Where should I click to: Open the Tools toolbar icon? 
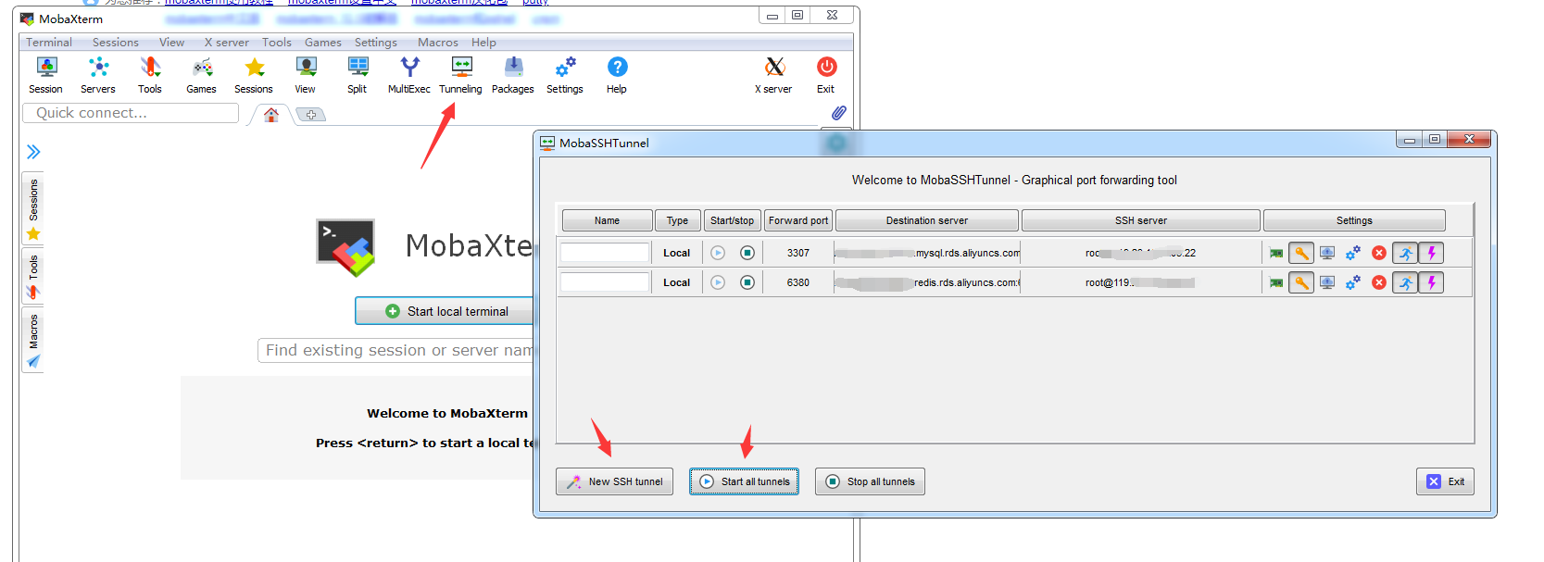(150, 75)
